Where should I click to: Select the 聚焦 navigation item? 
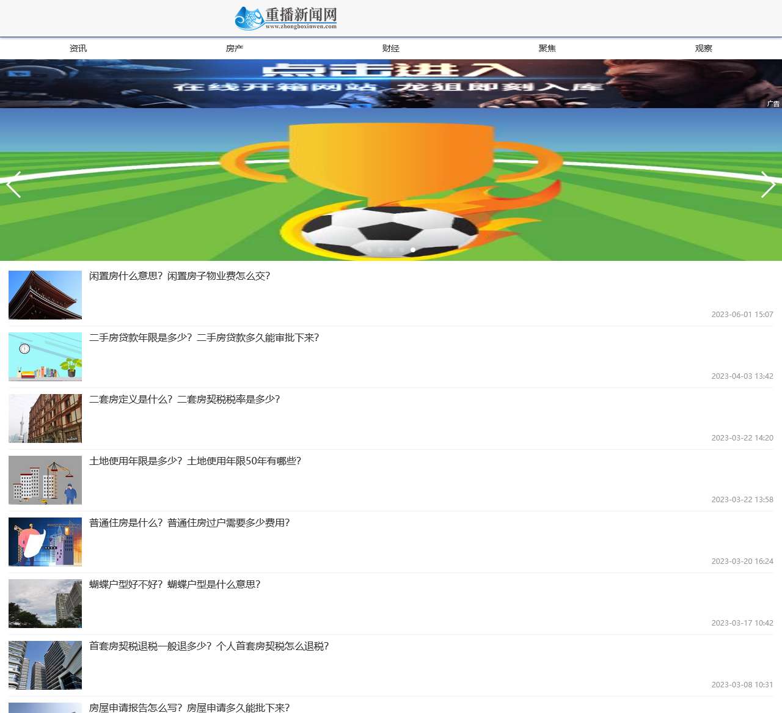click(x=547, y=48)
